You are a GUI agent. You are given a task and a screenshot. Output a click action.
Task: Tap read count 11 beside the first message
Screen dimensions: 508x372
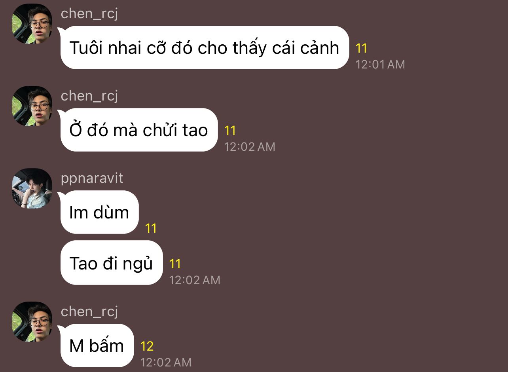pyautogui.click(x=361, y=48)
